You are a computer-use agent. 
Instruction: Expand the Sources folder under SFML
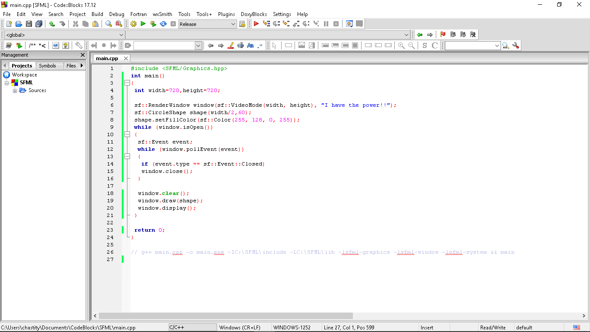(15, 90)
